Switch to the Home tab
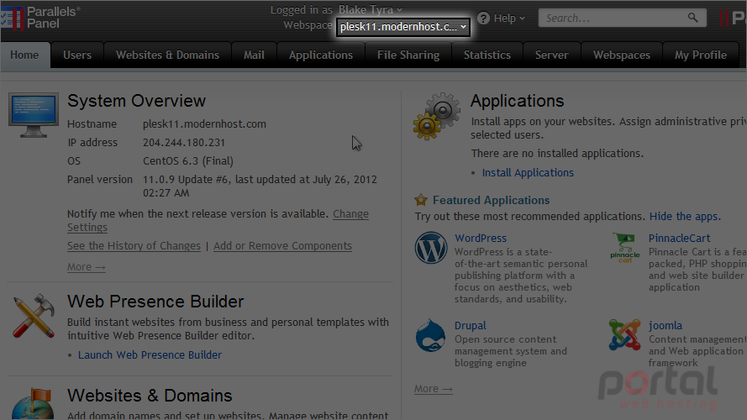Viewport: 747px width, 420px height. point(24,55)
